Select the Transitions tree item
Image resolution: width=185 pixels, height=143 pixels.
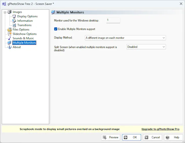(24, 25)
